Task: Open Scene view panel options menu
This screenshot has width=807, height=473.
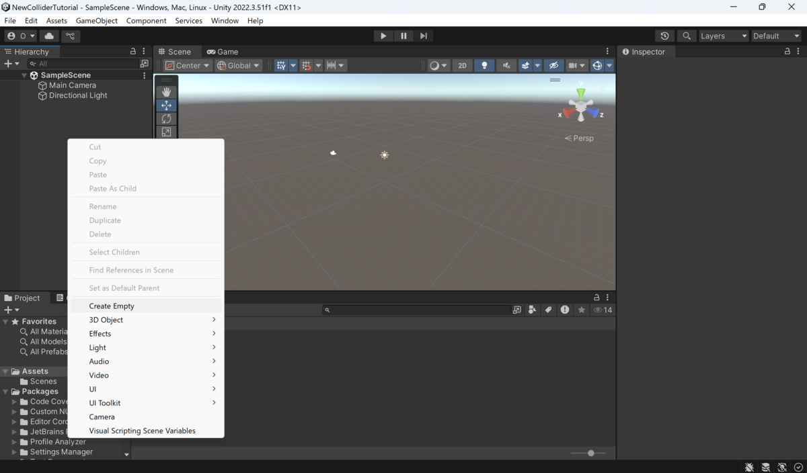Action: 607,51
